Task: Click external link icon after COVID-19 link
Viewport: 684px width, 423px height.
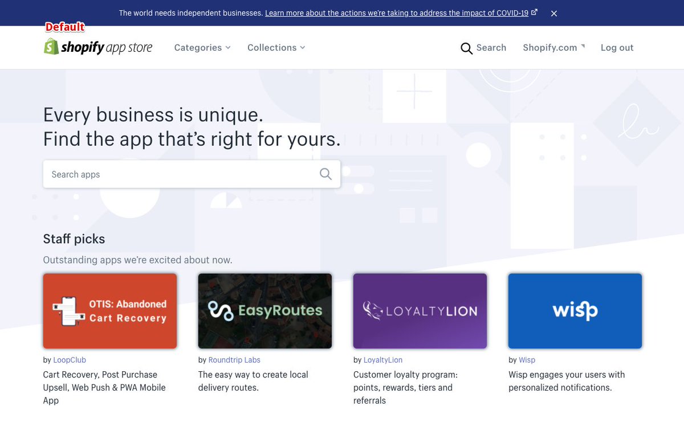Action: tap(534, 12)
